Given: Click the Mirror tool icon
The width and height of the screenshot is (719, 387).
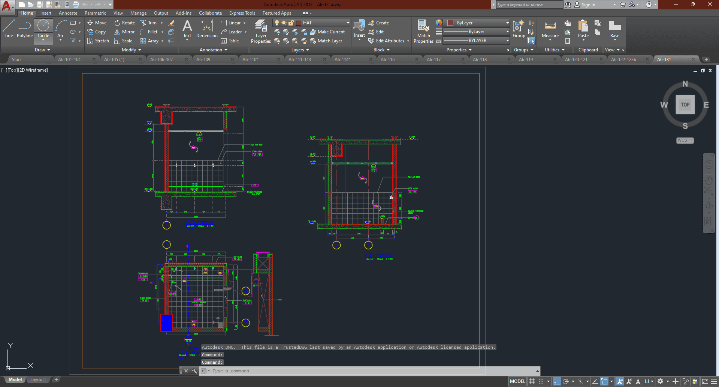Looking at the screenshot, I should [x=117, y=32].
